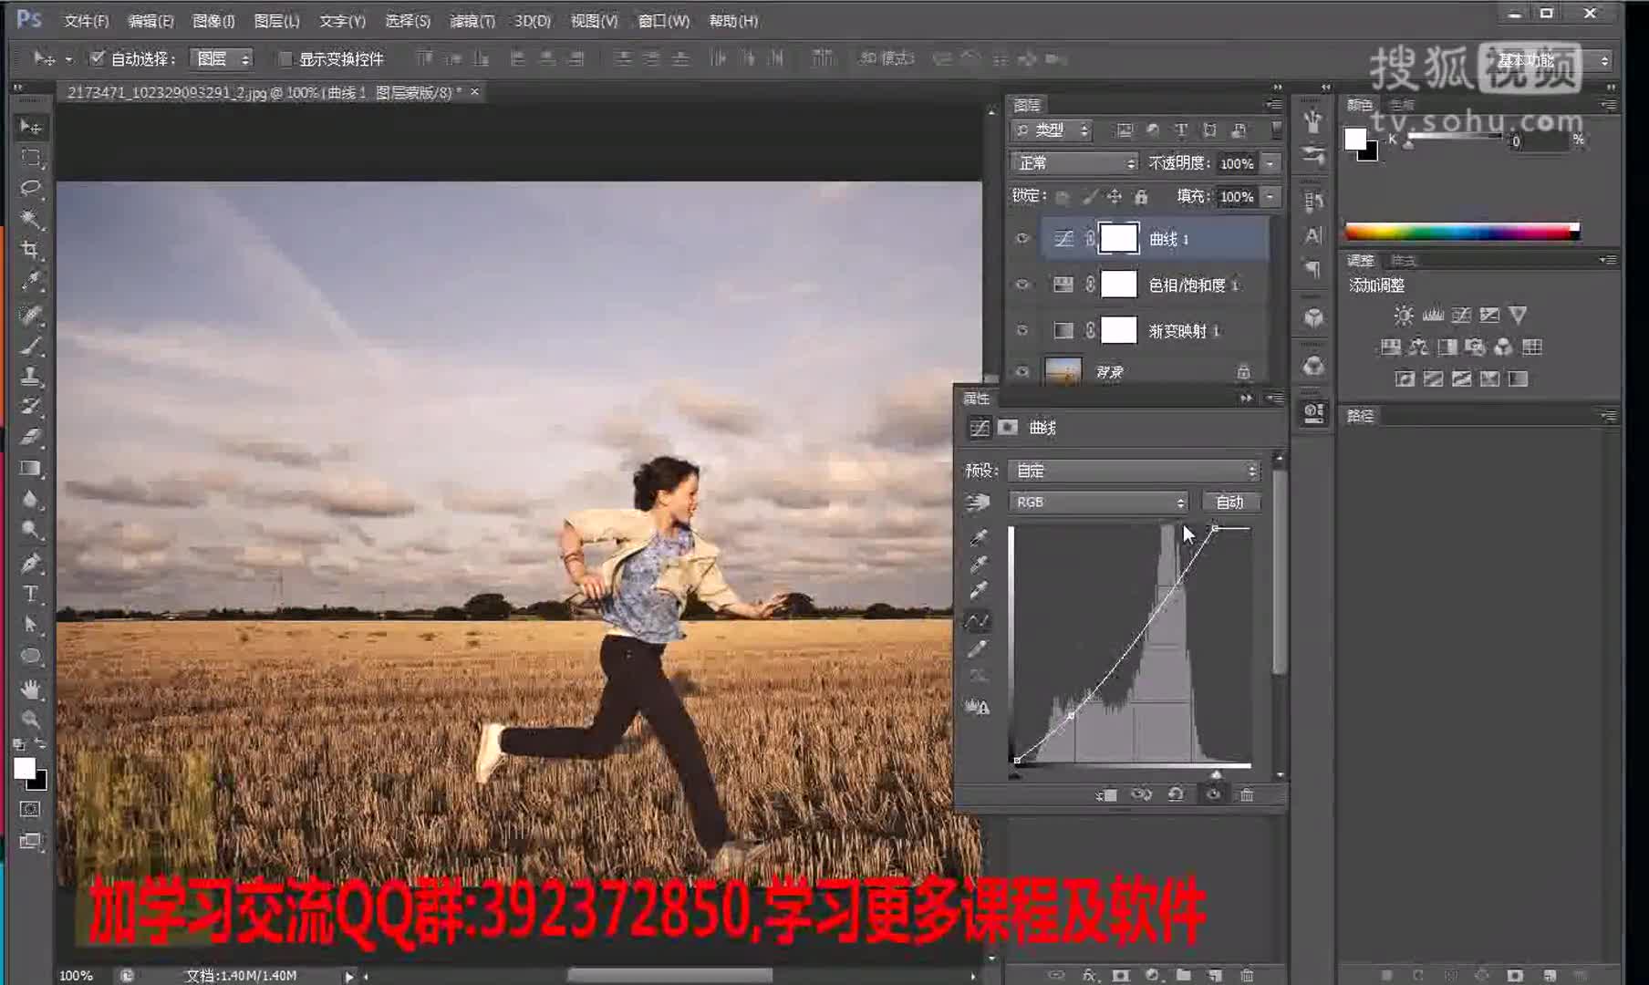The height and width of the screenshot is (985, 1649).
Task: Open the 文件(F) menu
Action: click(x=87, y=21)
